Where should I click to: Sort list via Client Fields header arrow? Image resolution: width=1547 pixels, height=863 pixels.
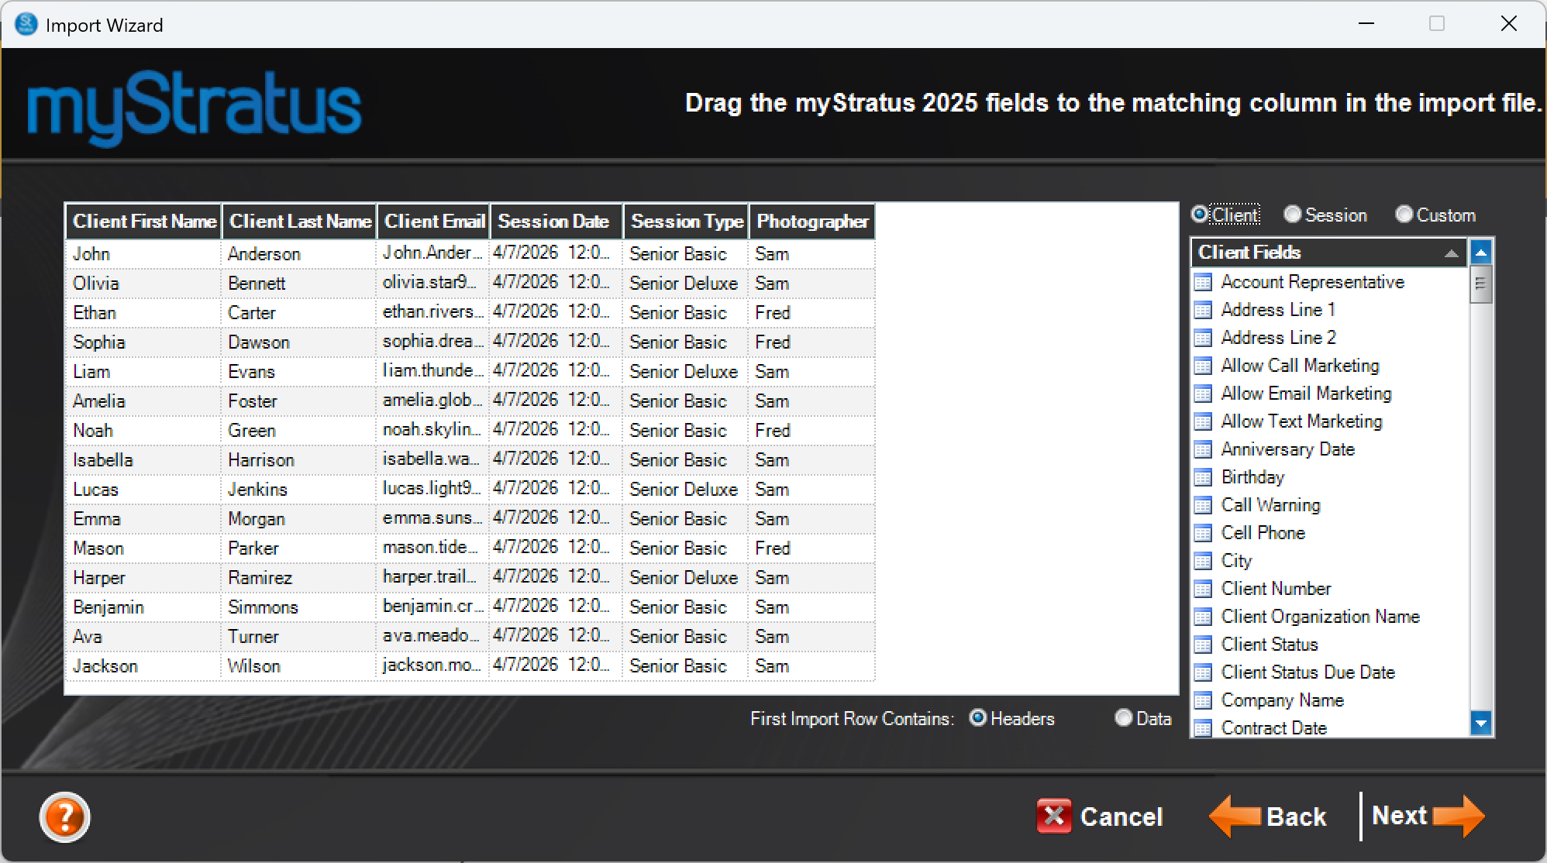pos(1452,253)
